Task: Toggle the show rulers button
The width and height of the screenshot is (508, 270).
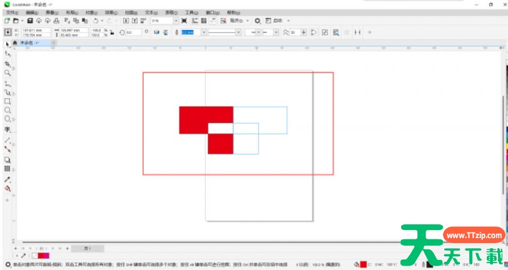Action: coord(194,21)
